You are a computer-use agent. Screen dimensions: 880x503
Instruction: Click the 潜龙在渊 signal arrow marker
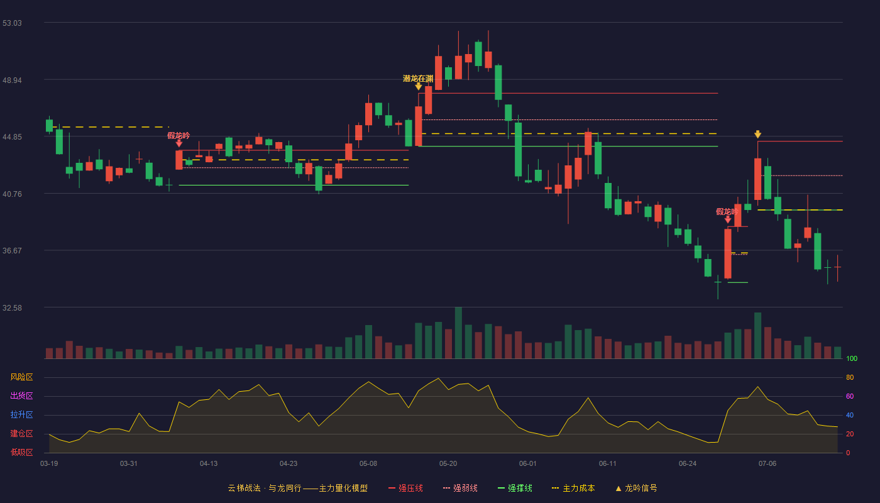419,86
